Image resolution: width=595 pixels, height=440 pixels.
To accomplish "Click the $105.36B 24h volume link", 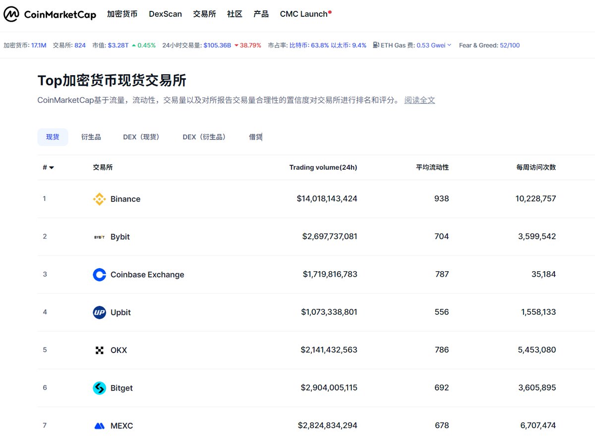I will tap(217, 45).
